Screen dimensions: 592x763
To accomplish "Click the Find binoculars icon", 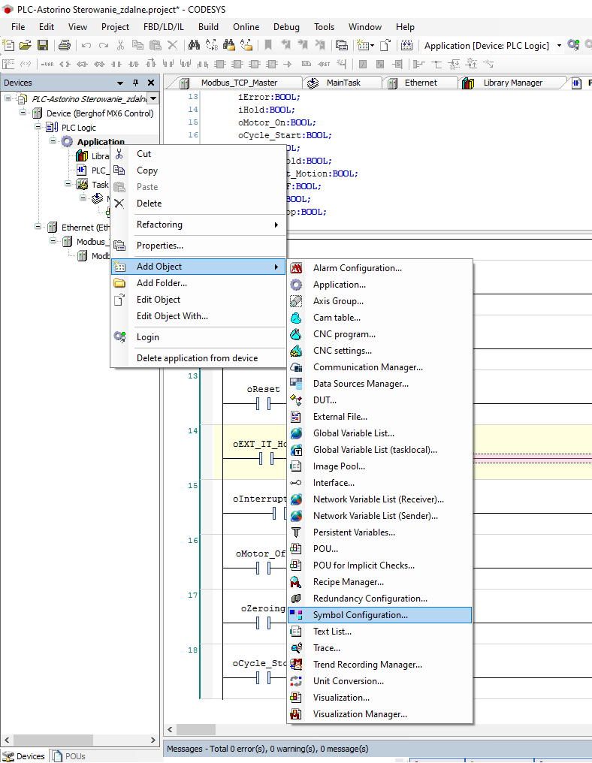I will pyautogui.click(x=195, y=45).
